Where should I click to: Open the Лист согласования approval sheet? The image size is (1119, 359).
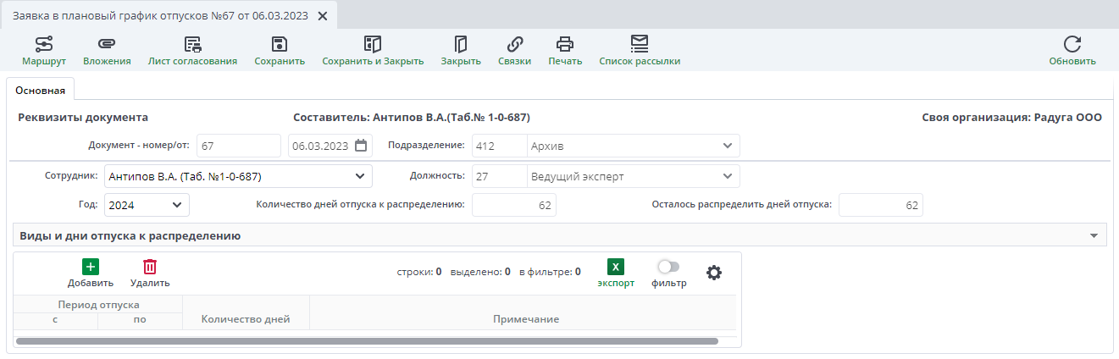click(x=192, y=51)
